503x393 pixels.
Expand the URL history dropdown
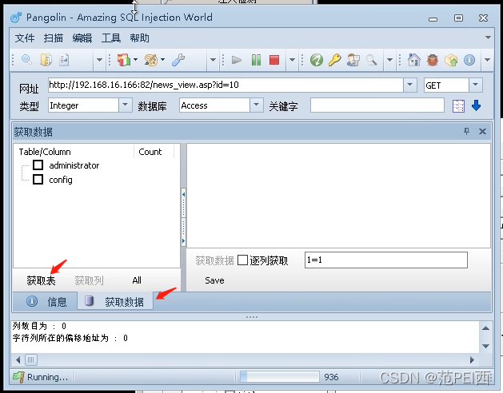click(409, 85)
